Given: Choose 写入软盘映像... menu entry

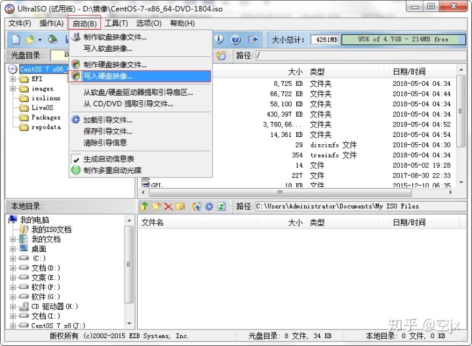Looking at the screenshot, I should pyautogui.click(x=140, y=48).
